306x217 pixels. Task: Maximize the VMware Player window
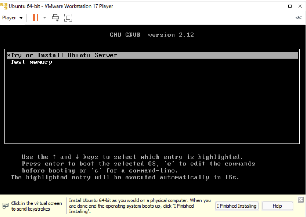tap(290, 6)
